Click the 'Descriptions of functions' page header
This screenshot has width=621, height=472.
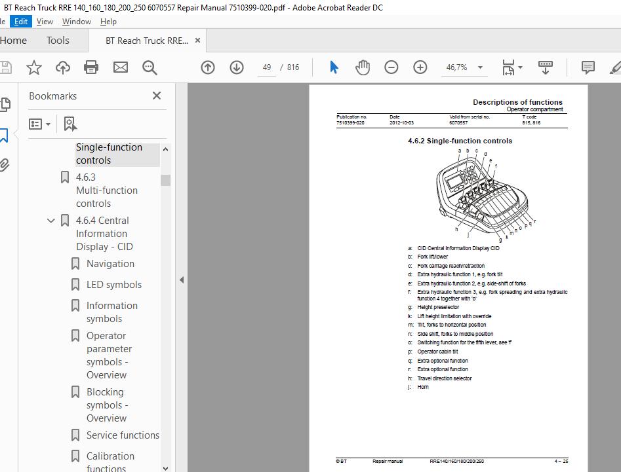click(517, 102)
